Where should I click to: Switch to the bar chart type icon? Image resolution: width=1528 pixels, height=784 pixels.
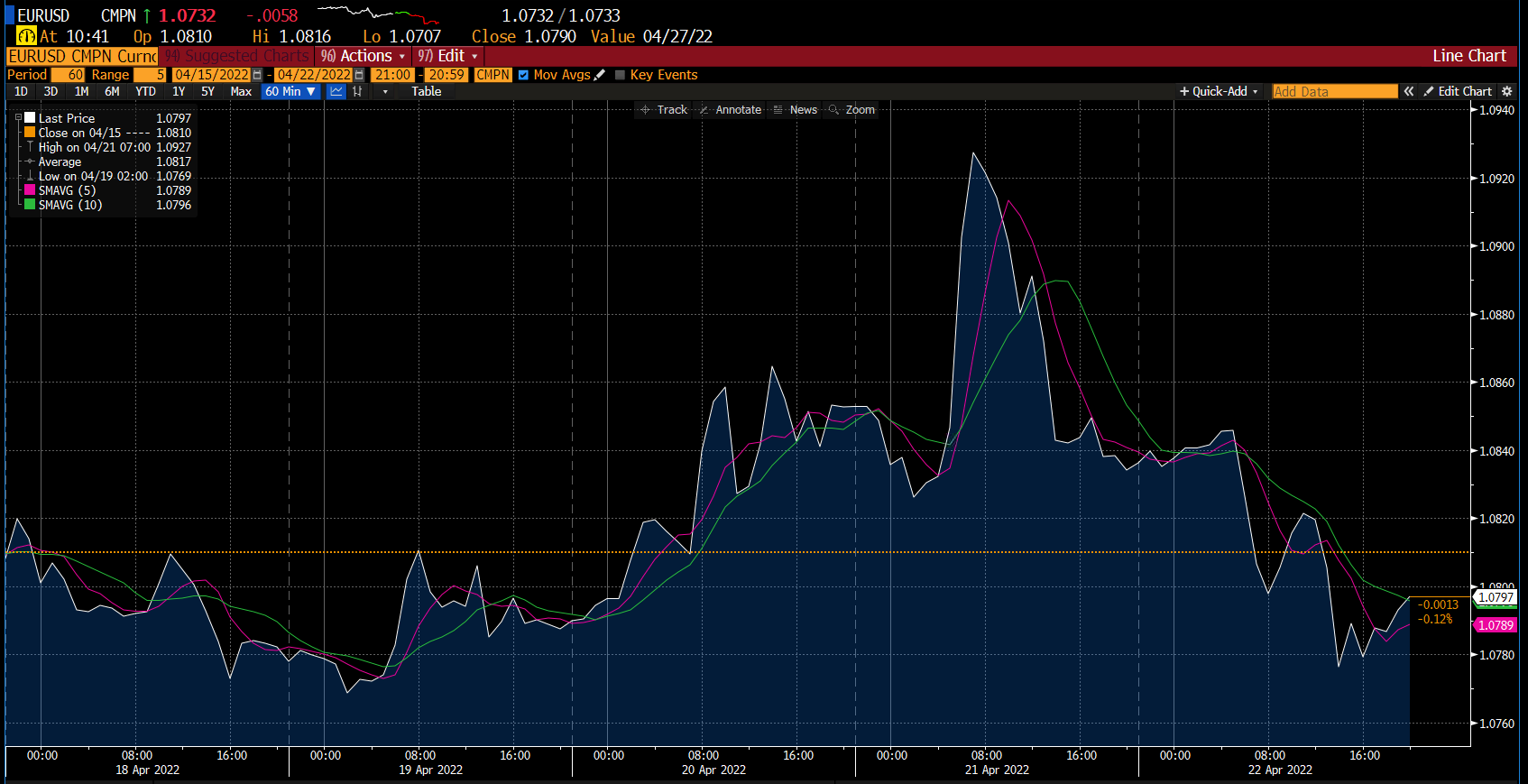click(x=358, y=92)
